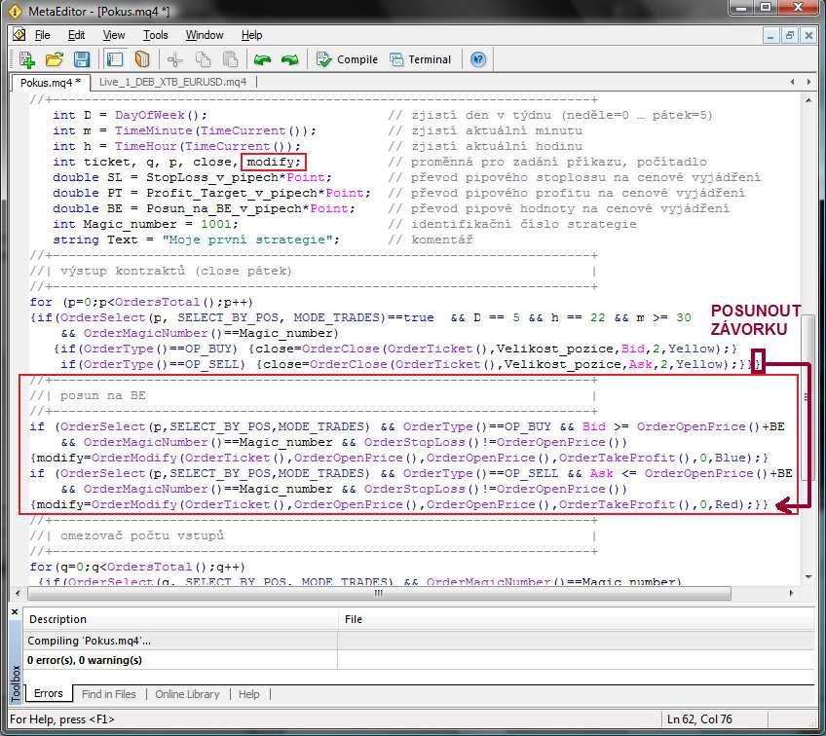Screen dimensions: 826x736
Task: Select the "0 error(s), 0 warning(s)" row
Action: [419, 660]
